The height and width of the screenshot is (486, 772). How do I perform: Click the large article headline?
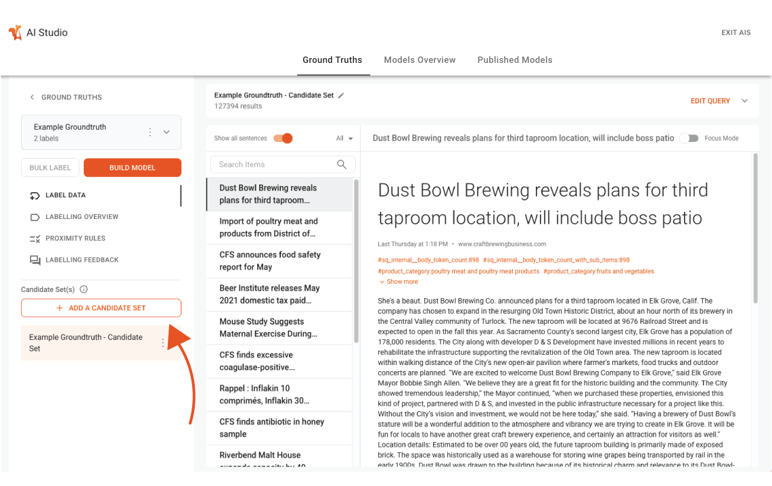[x=543, y=204]
